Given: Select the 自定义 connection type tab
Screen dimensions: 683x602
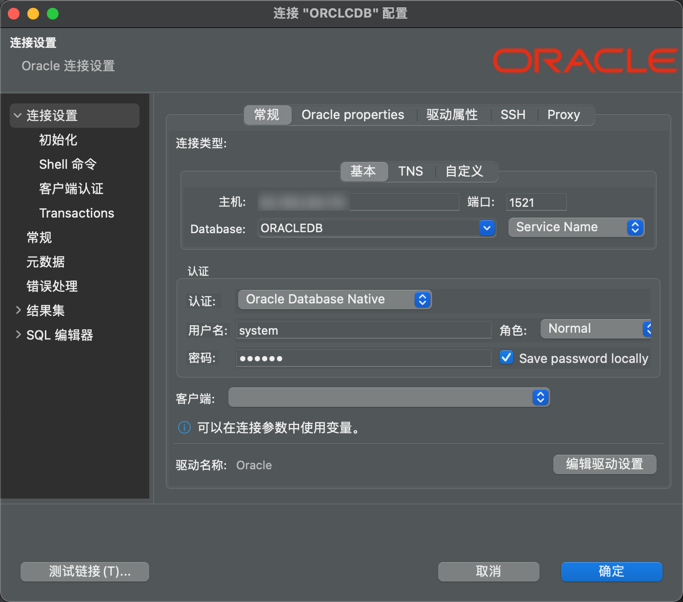Looking at the screenshot, I should (x=464, y=172).
